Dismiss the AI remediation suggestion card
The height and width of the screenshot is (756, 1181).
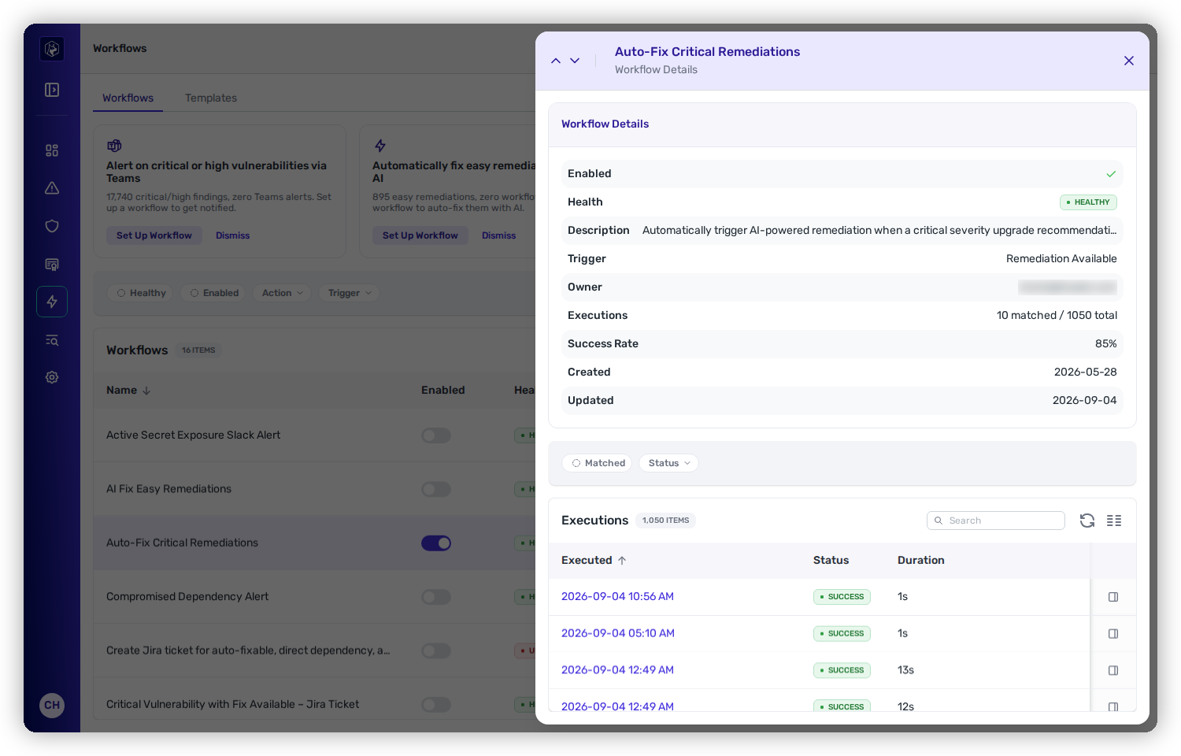499,235
